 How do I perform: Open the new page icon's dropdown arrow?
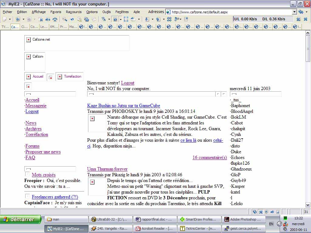click(x=10, y=19)
